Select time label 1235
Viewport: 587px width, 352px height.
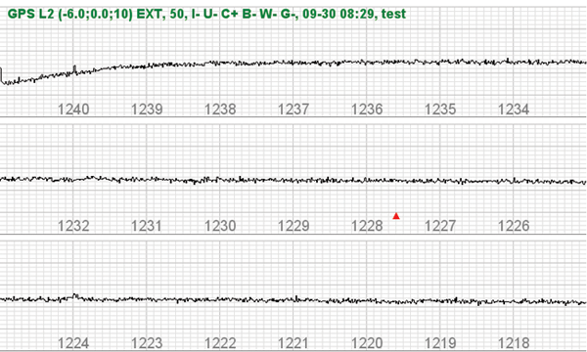click(x=440, y=110)
